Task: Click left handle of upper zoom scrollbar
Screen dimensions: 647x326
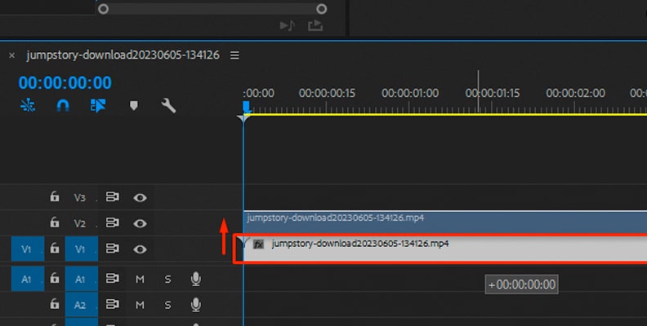Action: (x=104, y=9)
